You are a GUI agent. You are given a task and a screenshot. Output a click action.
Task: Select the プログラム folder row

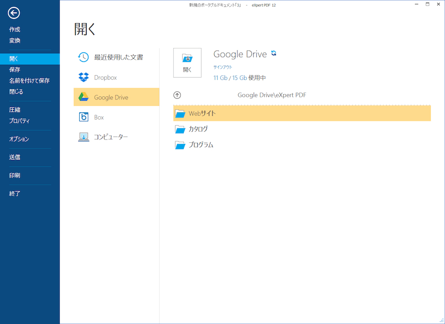[x=302, y=145]
